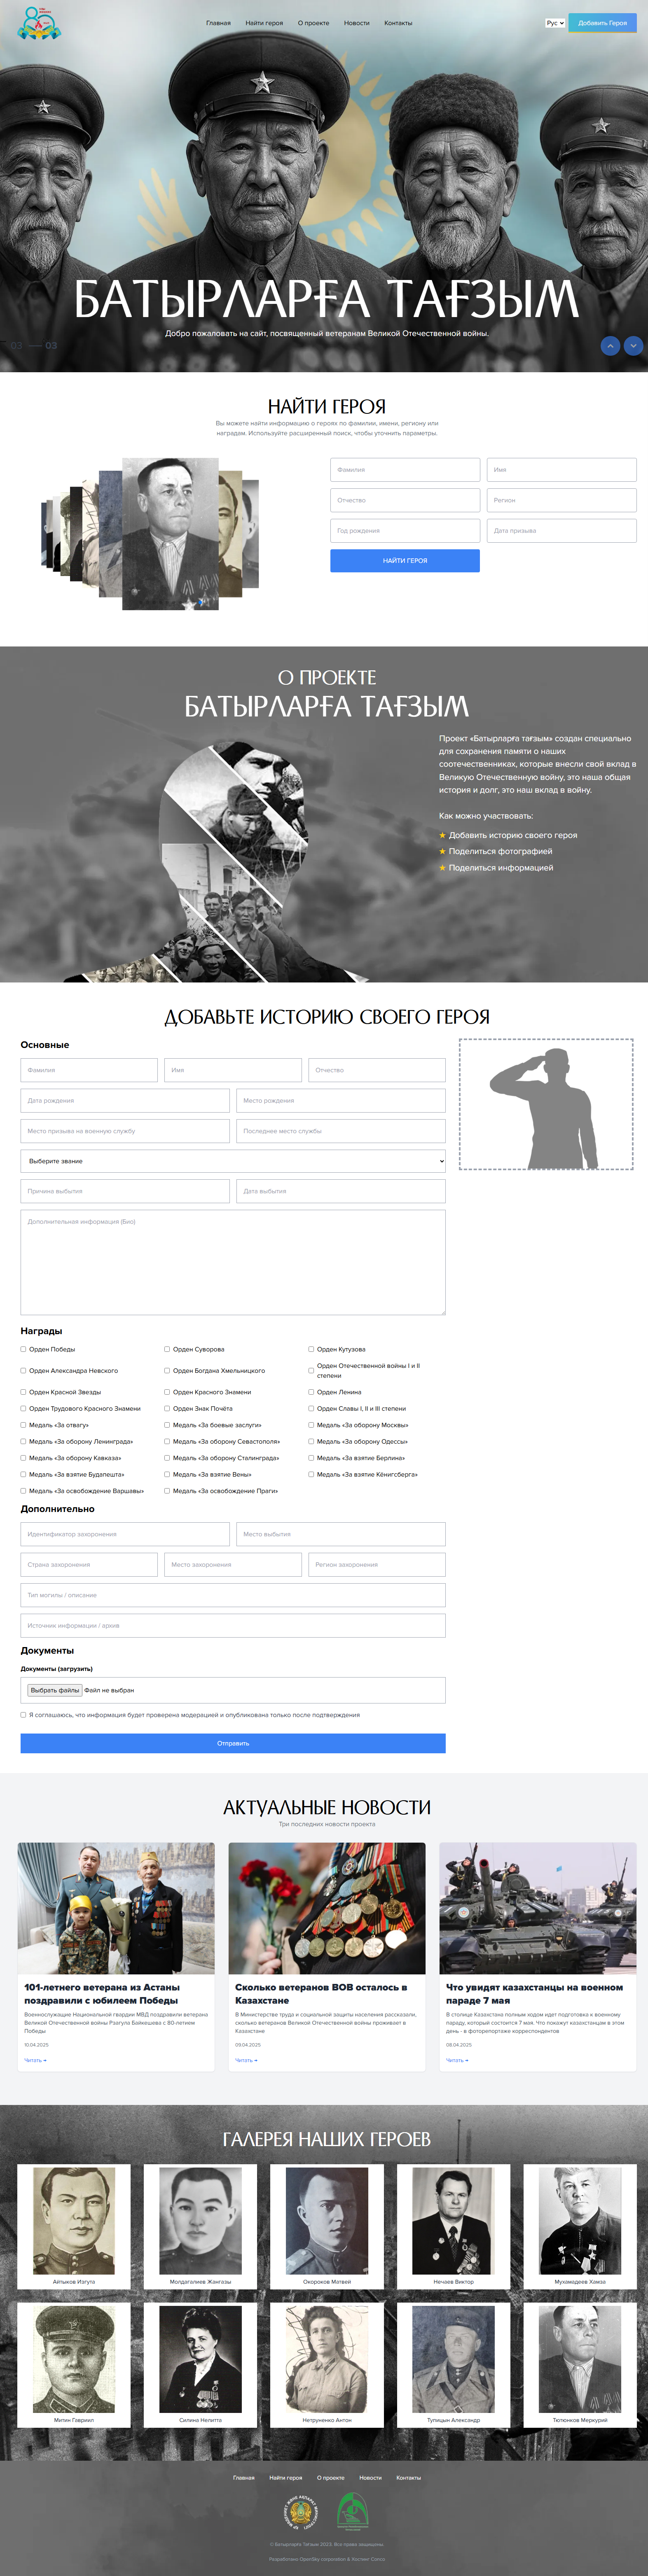The width and height of the screenshot is (648, 2576).
Task: Open the military parade tanks news photo
Action: coord(538,1908)
